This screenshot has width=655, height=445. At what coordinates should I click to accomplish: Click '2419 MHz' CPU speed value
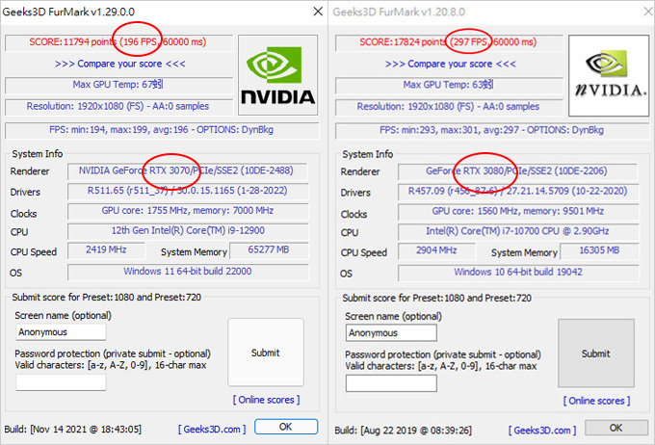(107, 249)
